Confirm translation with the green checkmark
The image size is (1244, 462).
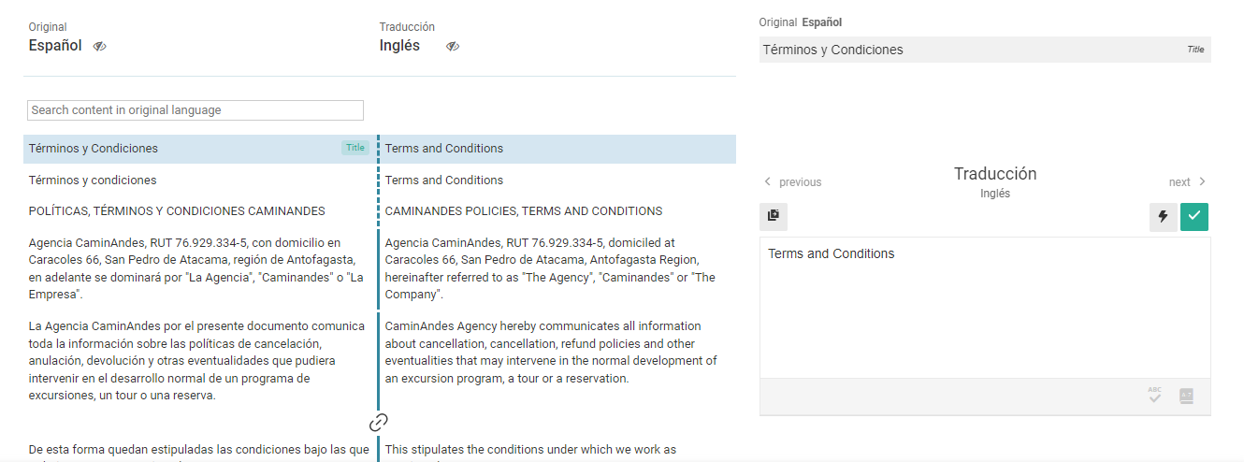click(1194, 217)
